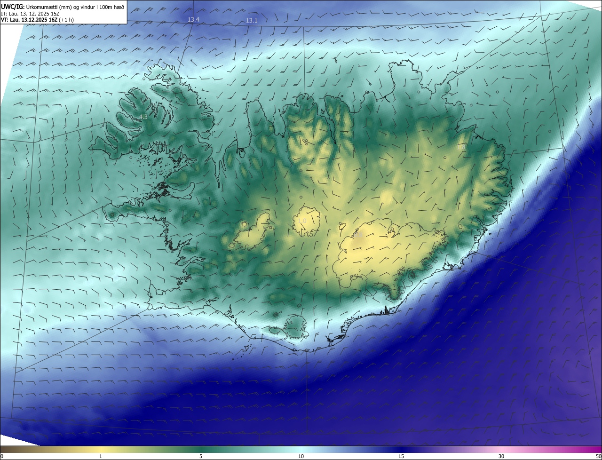The height and width of the screenshot is (460, 602).
Task: Click the 'UWC/IG:' title label
Action: tap(13, 7)
